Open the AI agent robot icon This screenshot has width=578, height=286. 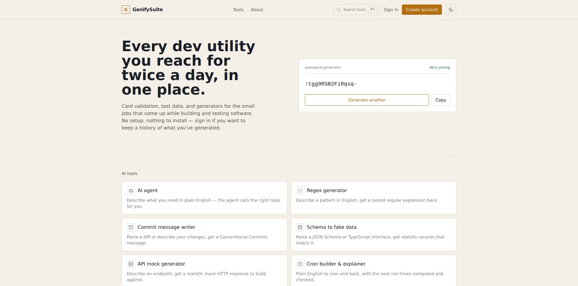131,191
